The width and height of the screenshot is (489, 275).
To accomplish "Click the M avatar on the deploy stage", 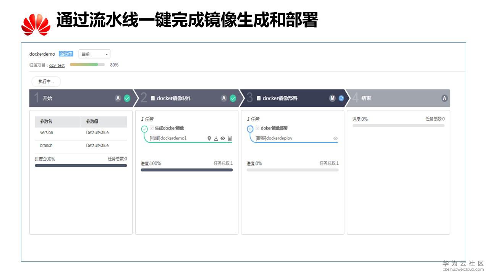I will pos(331,98).
